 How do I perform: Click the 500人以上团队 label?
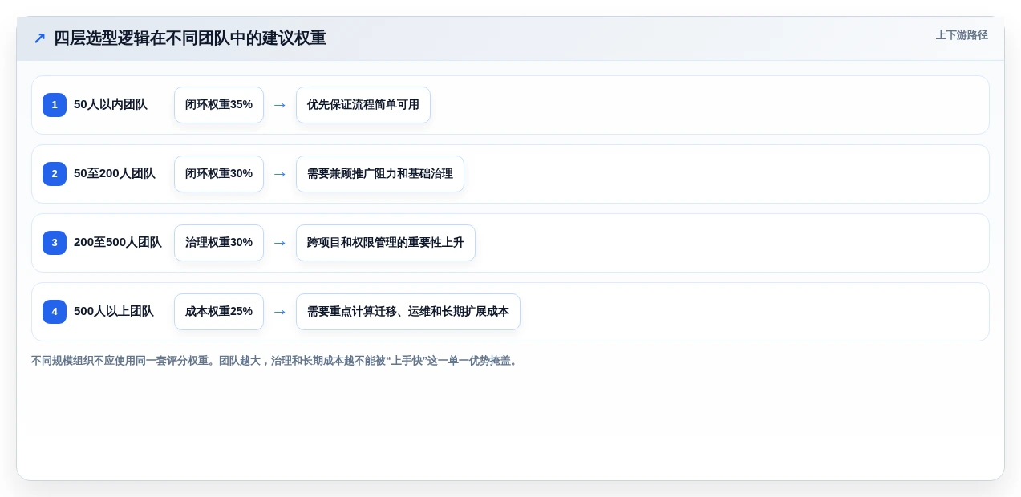pyautogui.click(x=114, y=312)
